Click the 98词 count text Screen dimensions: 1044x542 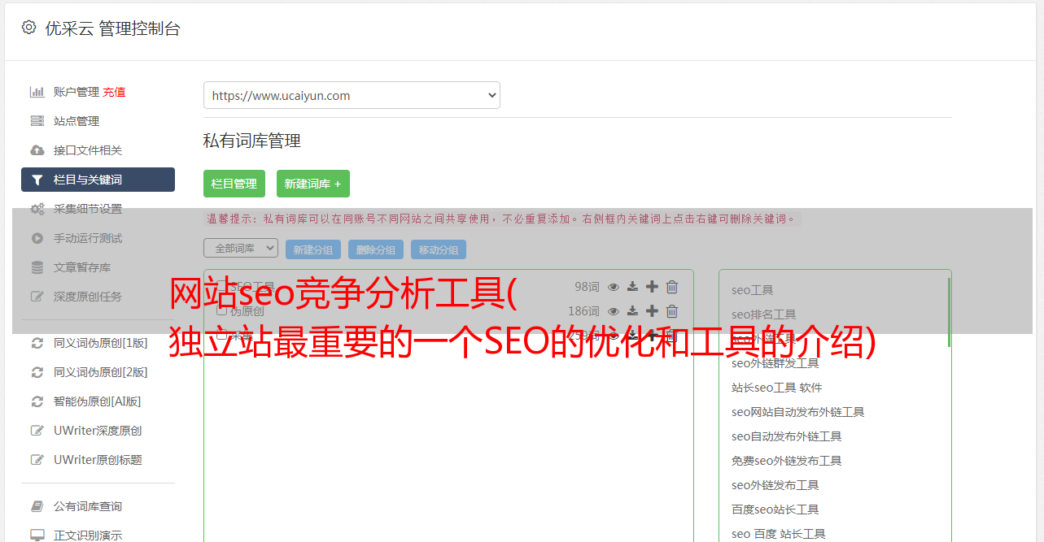[x=587, y=287]
